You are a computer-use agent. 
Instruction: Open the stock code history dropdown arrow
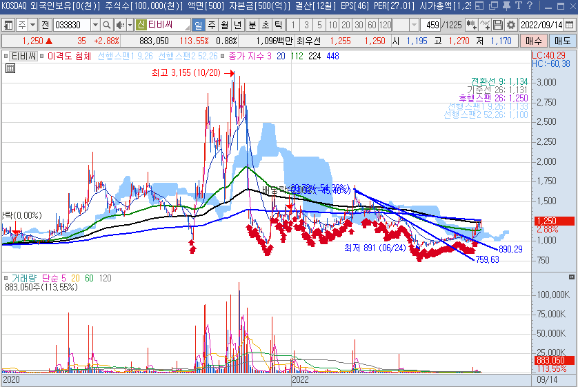95,25
